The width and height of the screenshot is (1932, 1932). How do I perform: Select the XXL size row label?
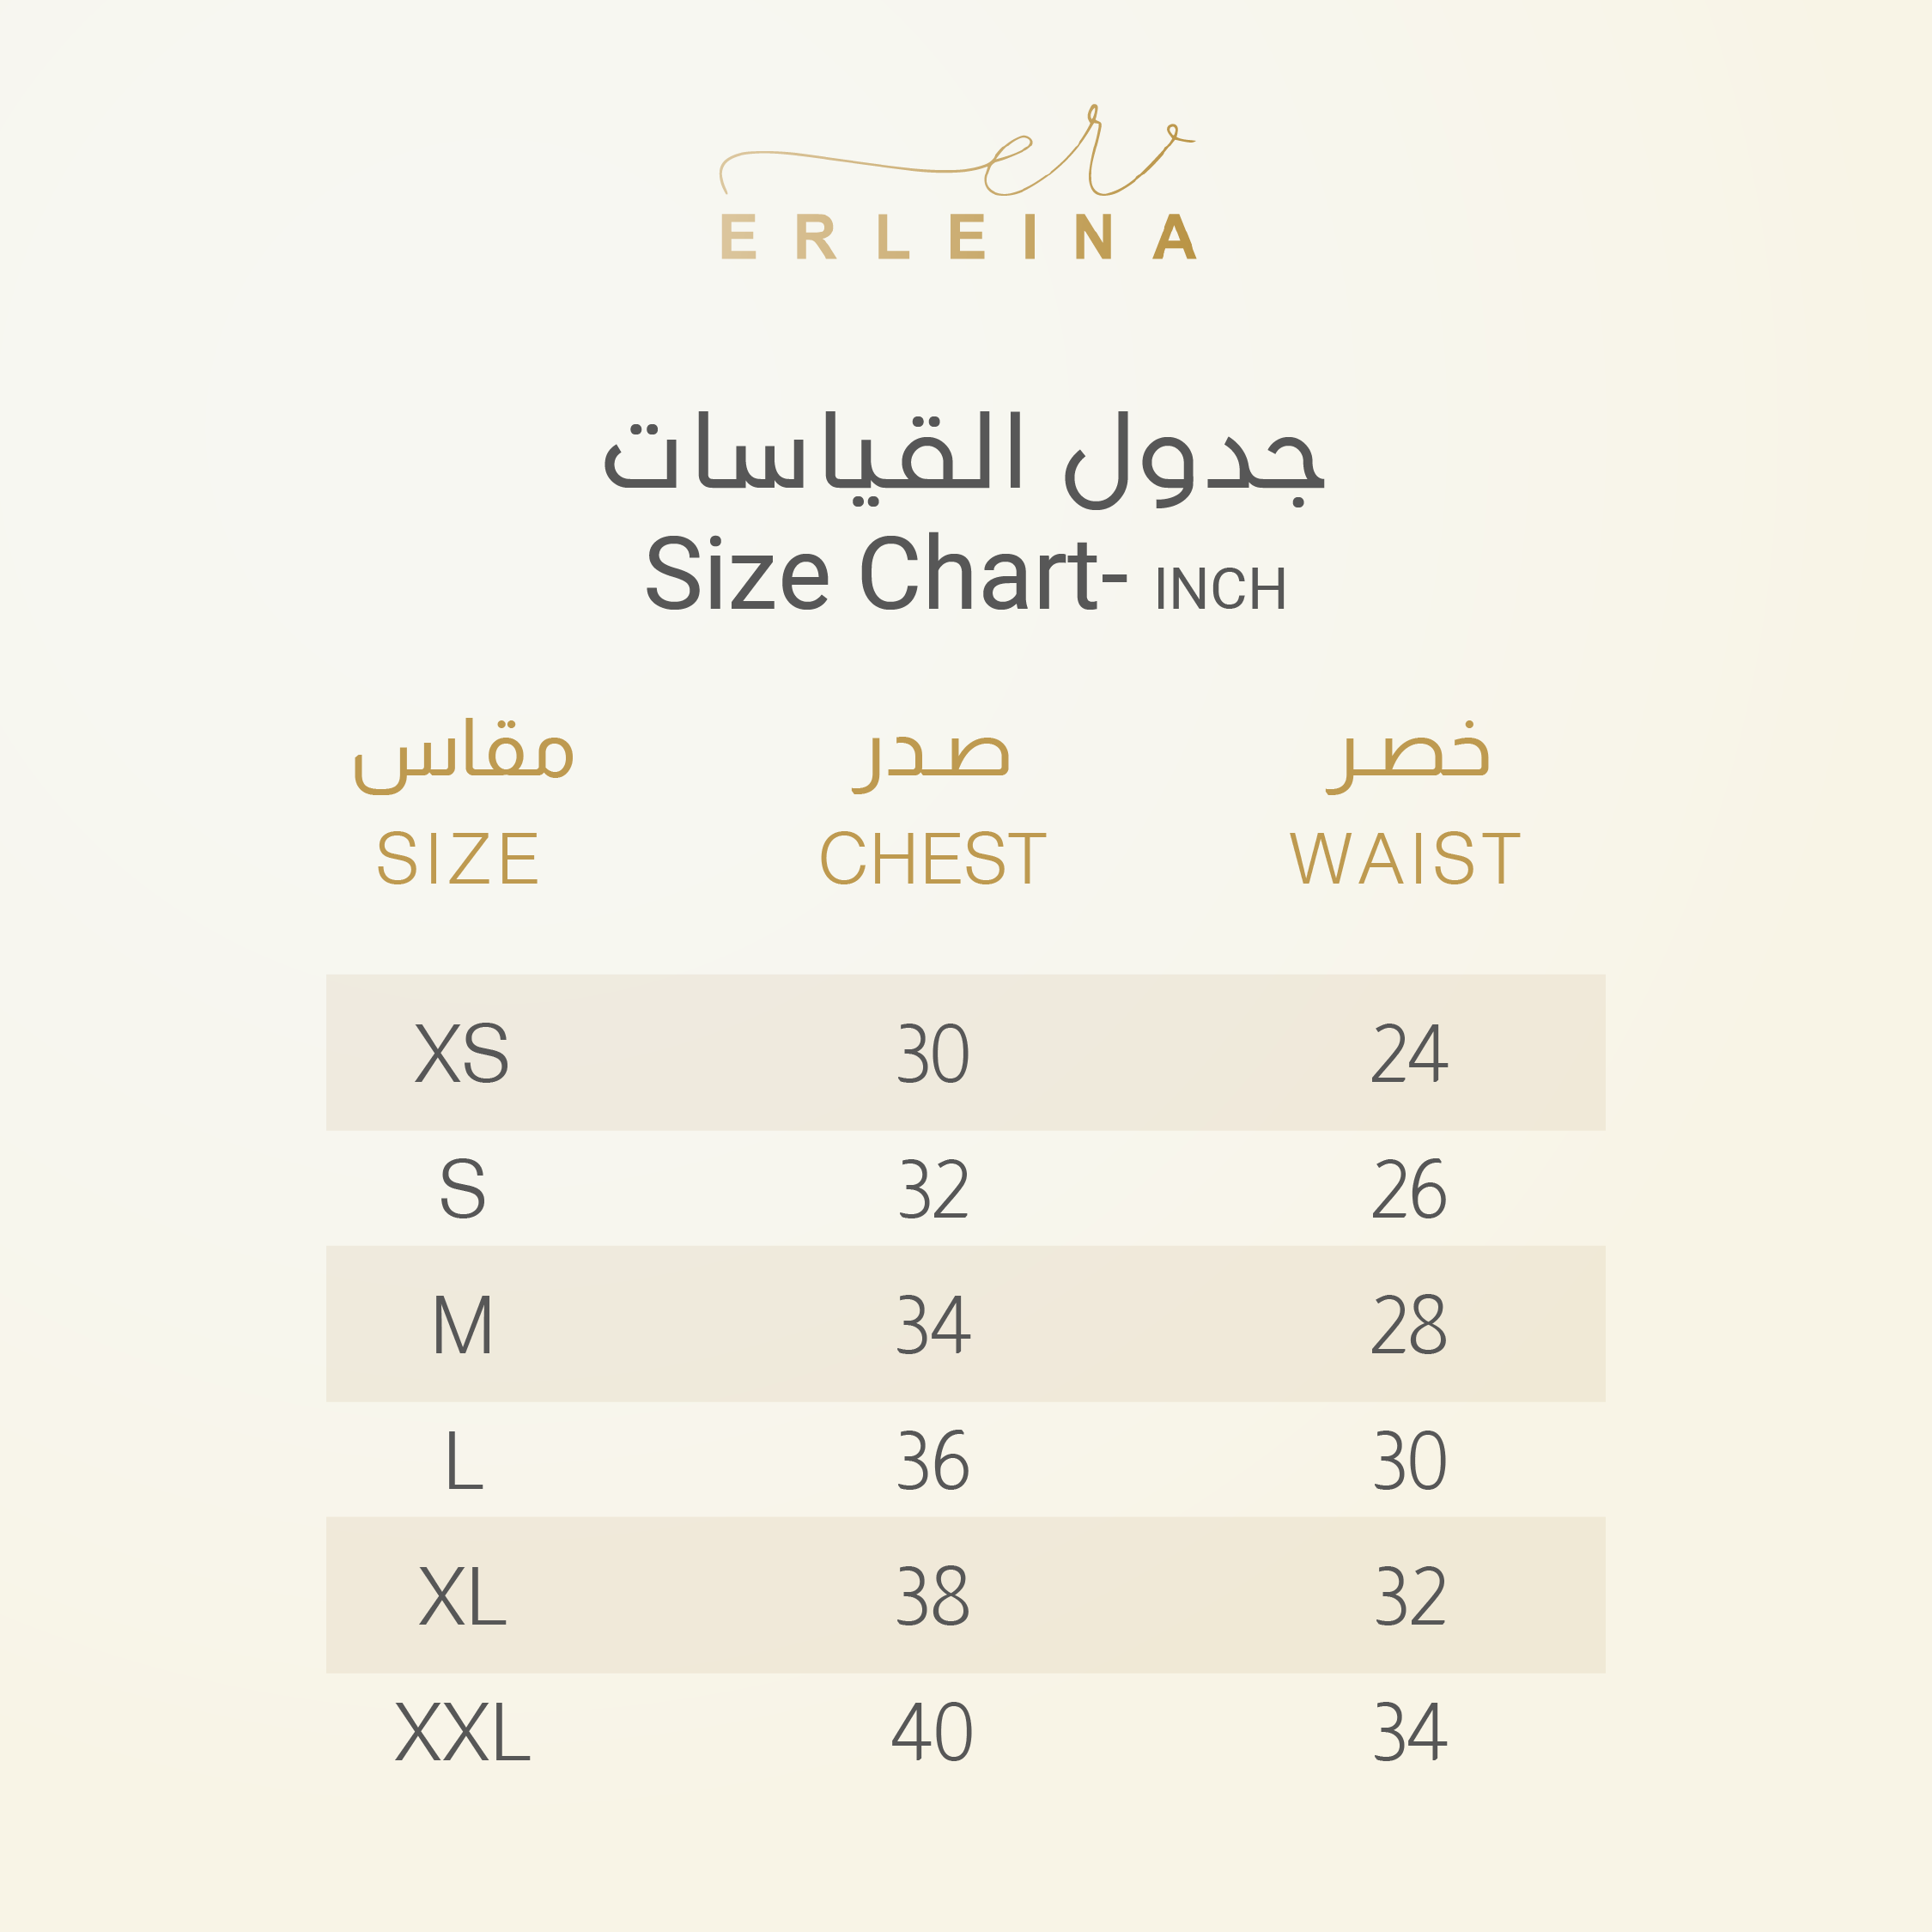click(462, 1733)
